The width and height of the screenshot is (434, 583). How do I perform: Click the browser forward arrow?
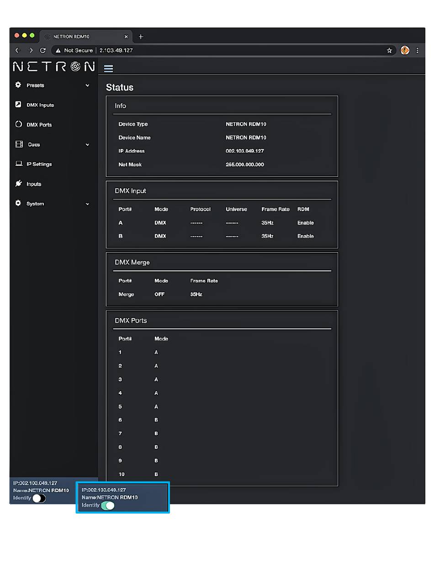pyautogui.click(x=31, y=50)
